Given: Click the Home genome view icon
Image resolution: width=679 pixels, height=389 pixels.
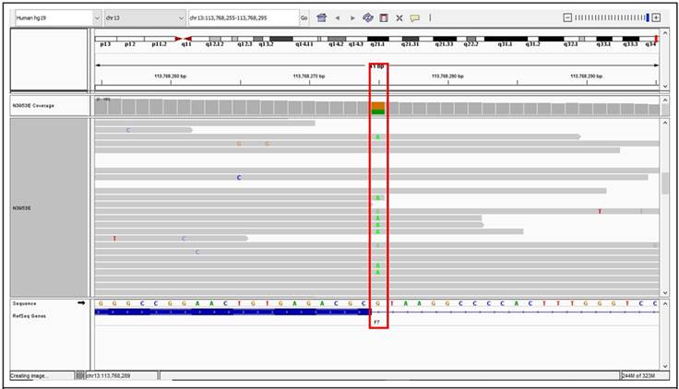Looking at the screenshot, I should (x=321, y=18).
